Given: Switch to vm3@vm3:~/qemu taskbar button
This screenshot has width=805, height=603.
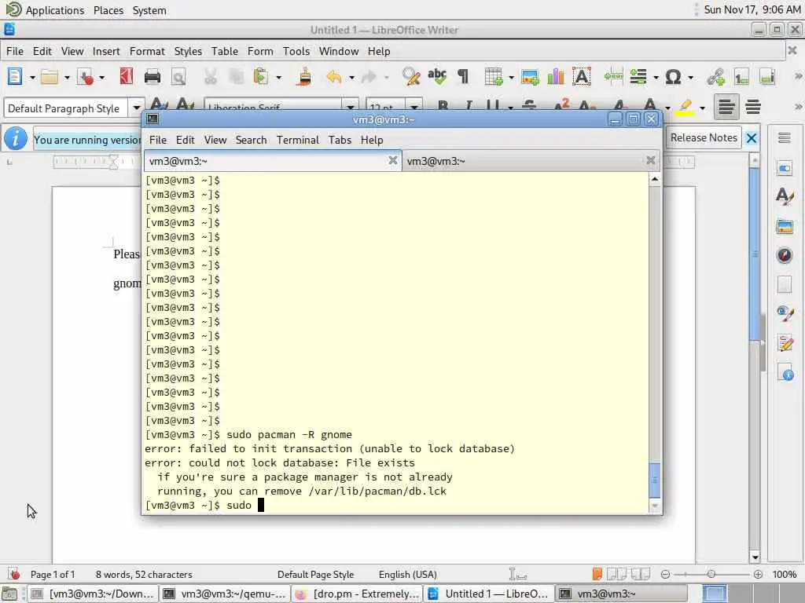Looking at the screenshot, I should [225, 594].
